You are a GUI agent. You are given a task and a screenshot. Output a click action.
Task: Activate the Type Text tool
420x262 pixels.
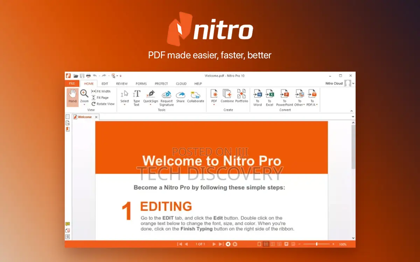click(136, 94)
